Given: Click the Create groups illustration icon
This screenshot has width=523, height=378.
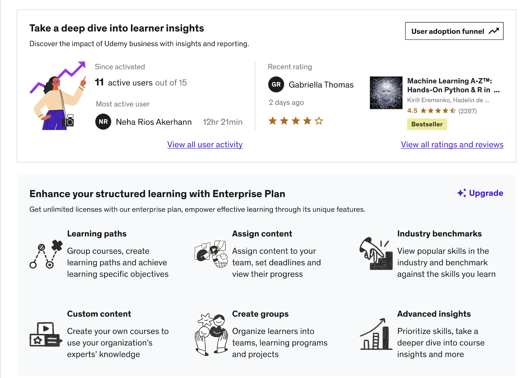Looking at the screenshot, I should [211, 335].
